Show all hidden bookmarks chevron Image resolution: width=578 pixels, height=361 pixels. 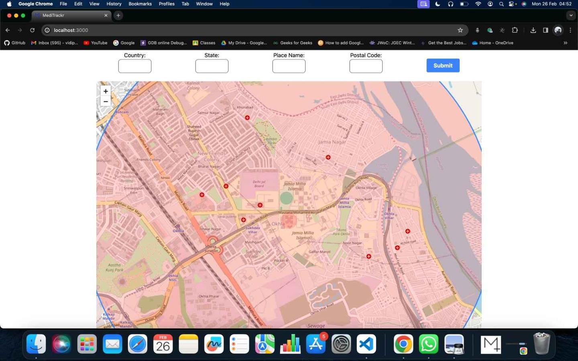[x=565, y=43]
